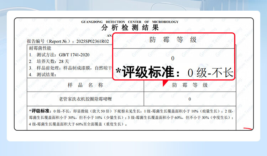
Task: Click the large '*评级标准：' callout text
Action: point(148,72)
